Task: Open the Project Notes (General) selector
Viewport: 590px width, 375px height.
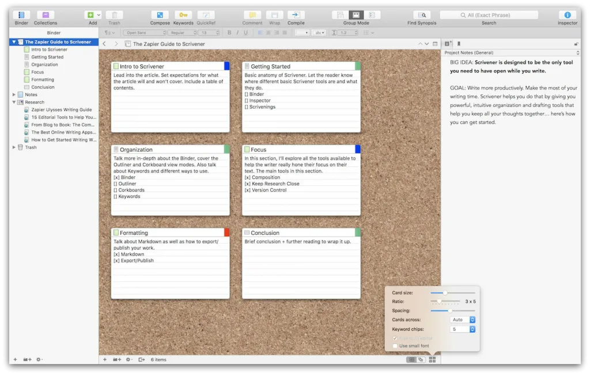Action: [x=511, y=52]
